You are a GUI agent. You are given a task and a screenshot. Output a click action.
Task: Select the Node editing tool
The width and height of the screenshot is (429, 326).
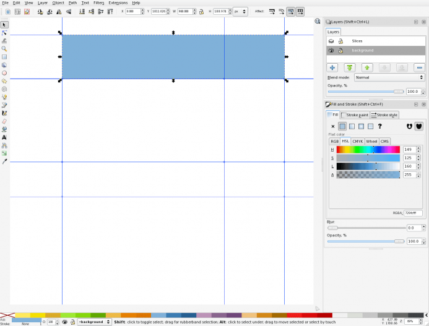[x=4, y=33]
